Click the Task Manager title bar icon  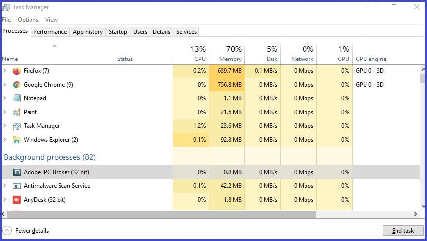6,7
